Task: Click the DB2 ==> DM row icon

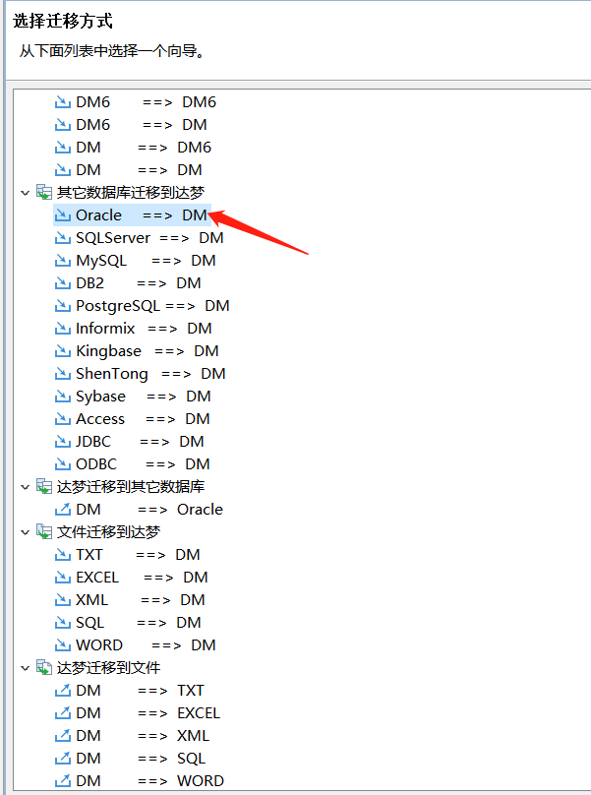Action: 62,283
